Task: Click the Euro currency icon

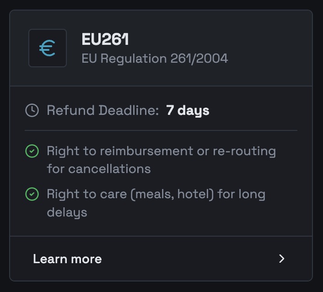Action: pyautogui.click(x=48, y=48)
